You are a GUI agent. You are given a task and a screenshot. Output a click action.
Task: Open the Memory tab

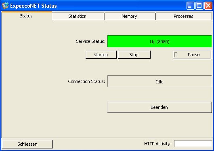[130, 16]
